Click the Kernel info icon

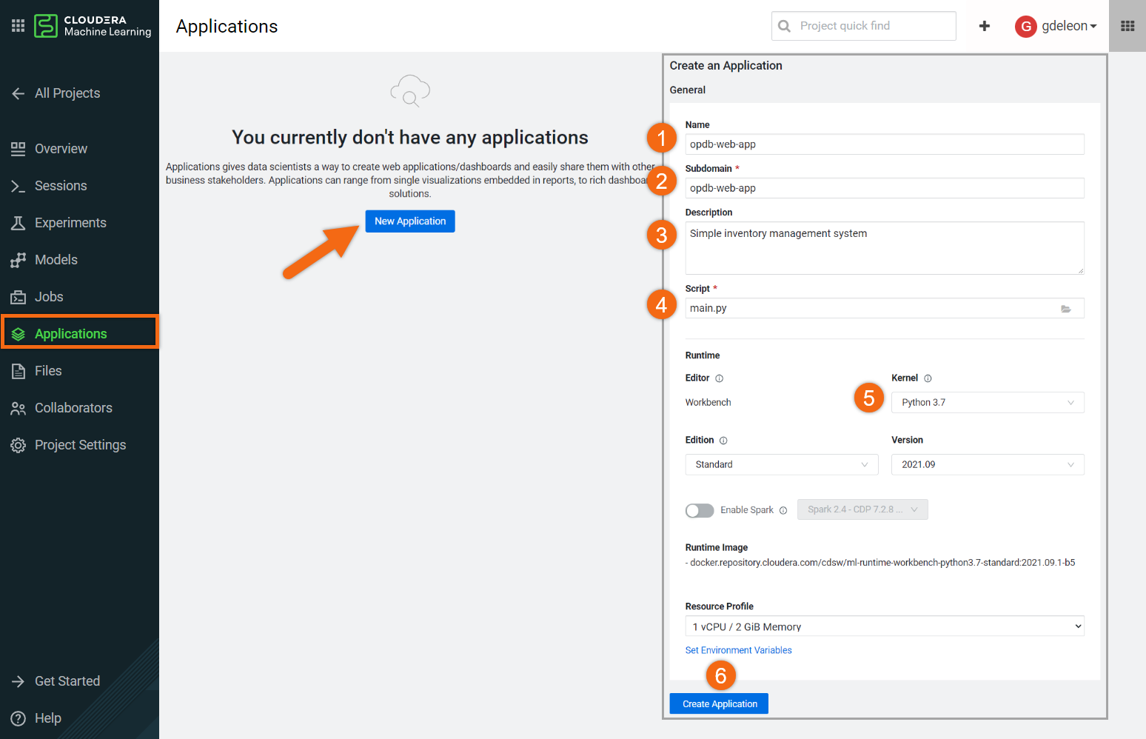[x=926, y=378]
